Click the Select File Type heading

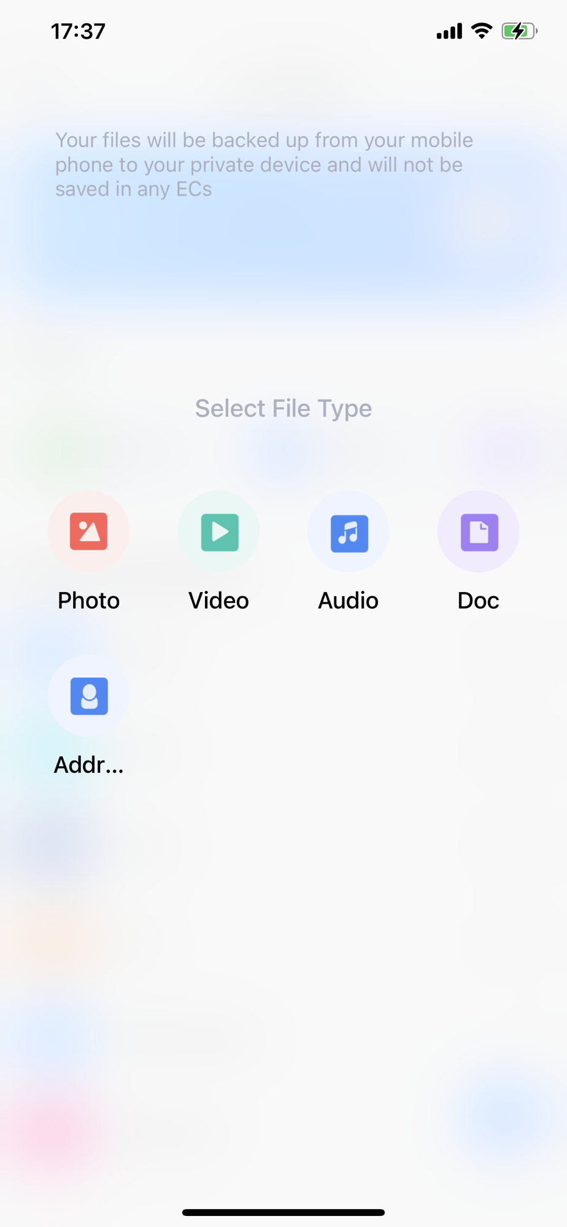tap(283, 409)
